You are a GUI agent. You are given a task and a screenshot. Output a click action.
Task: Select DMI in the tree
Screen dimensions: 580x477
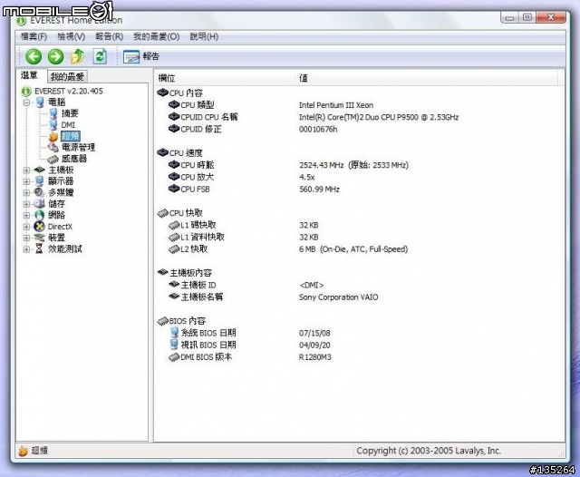pyautogui.click(x=68, y=125)
